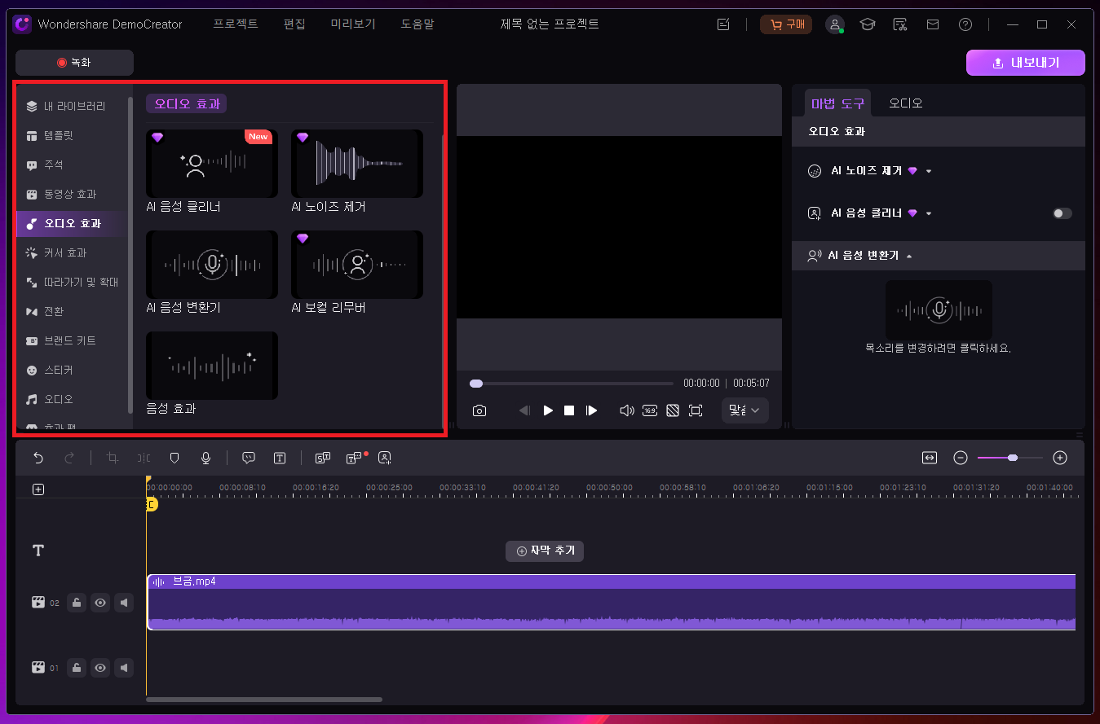Select the AI 음성 클리너 effect thumbnail
This screenshot has height=724, width=1100.
pyautogui.click(x=212, y=164)
